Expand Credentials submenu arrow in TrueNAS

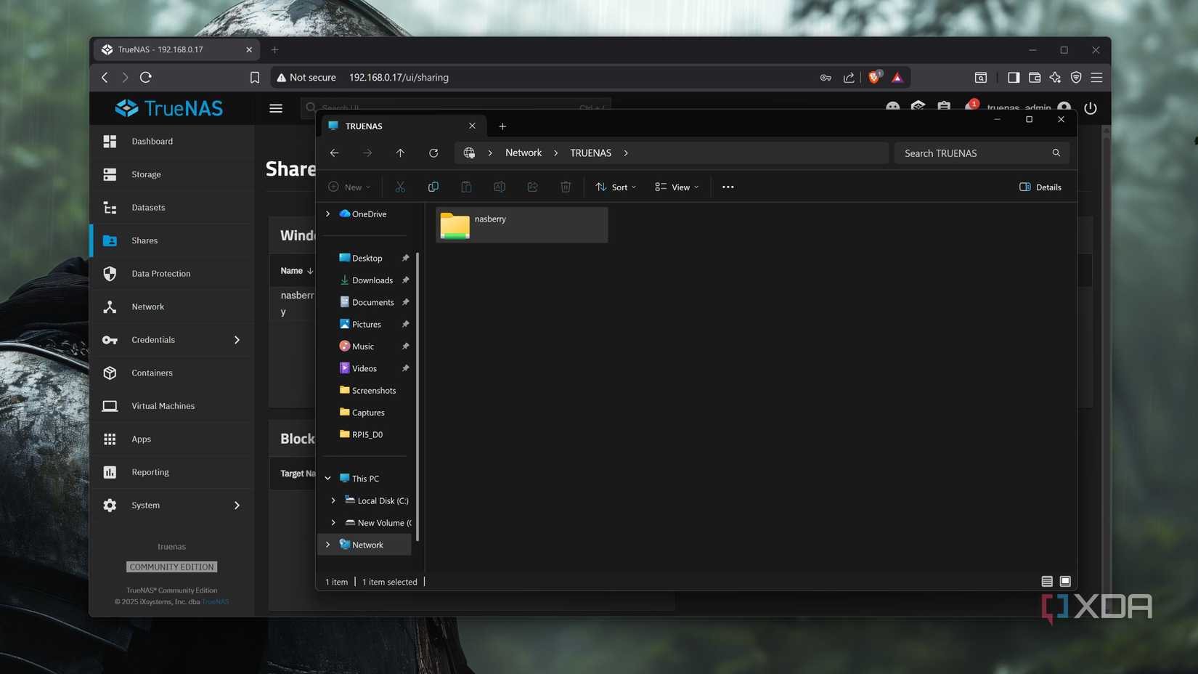(237, 340)
